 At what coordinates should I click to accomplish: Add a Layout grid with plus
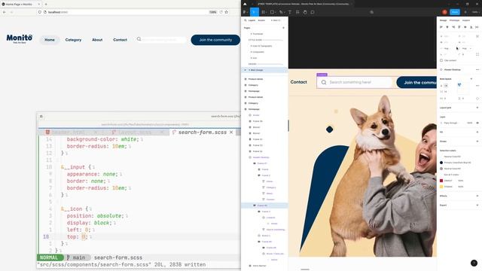pos(477,108)
